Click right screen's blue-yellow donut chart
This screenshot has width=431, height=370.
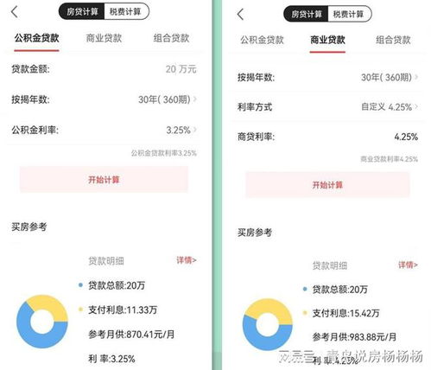pyautogui.click(x=268, y=324)
